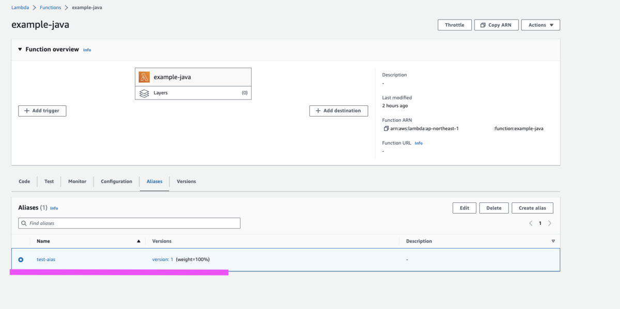Screen dimensions: 620x309
Task: Go to the previous aliases page
Action: pyautogui.click(x=531, y=223)
